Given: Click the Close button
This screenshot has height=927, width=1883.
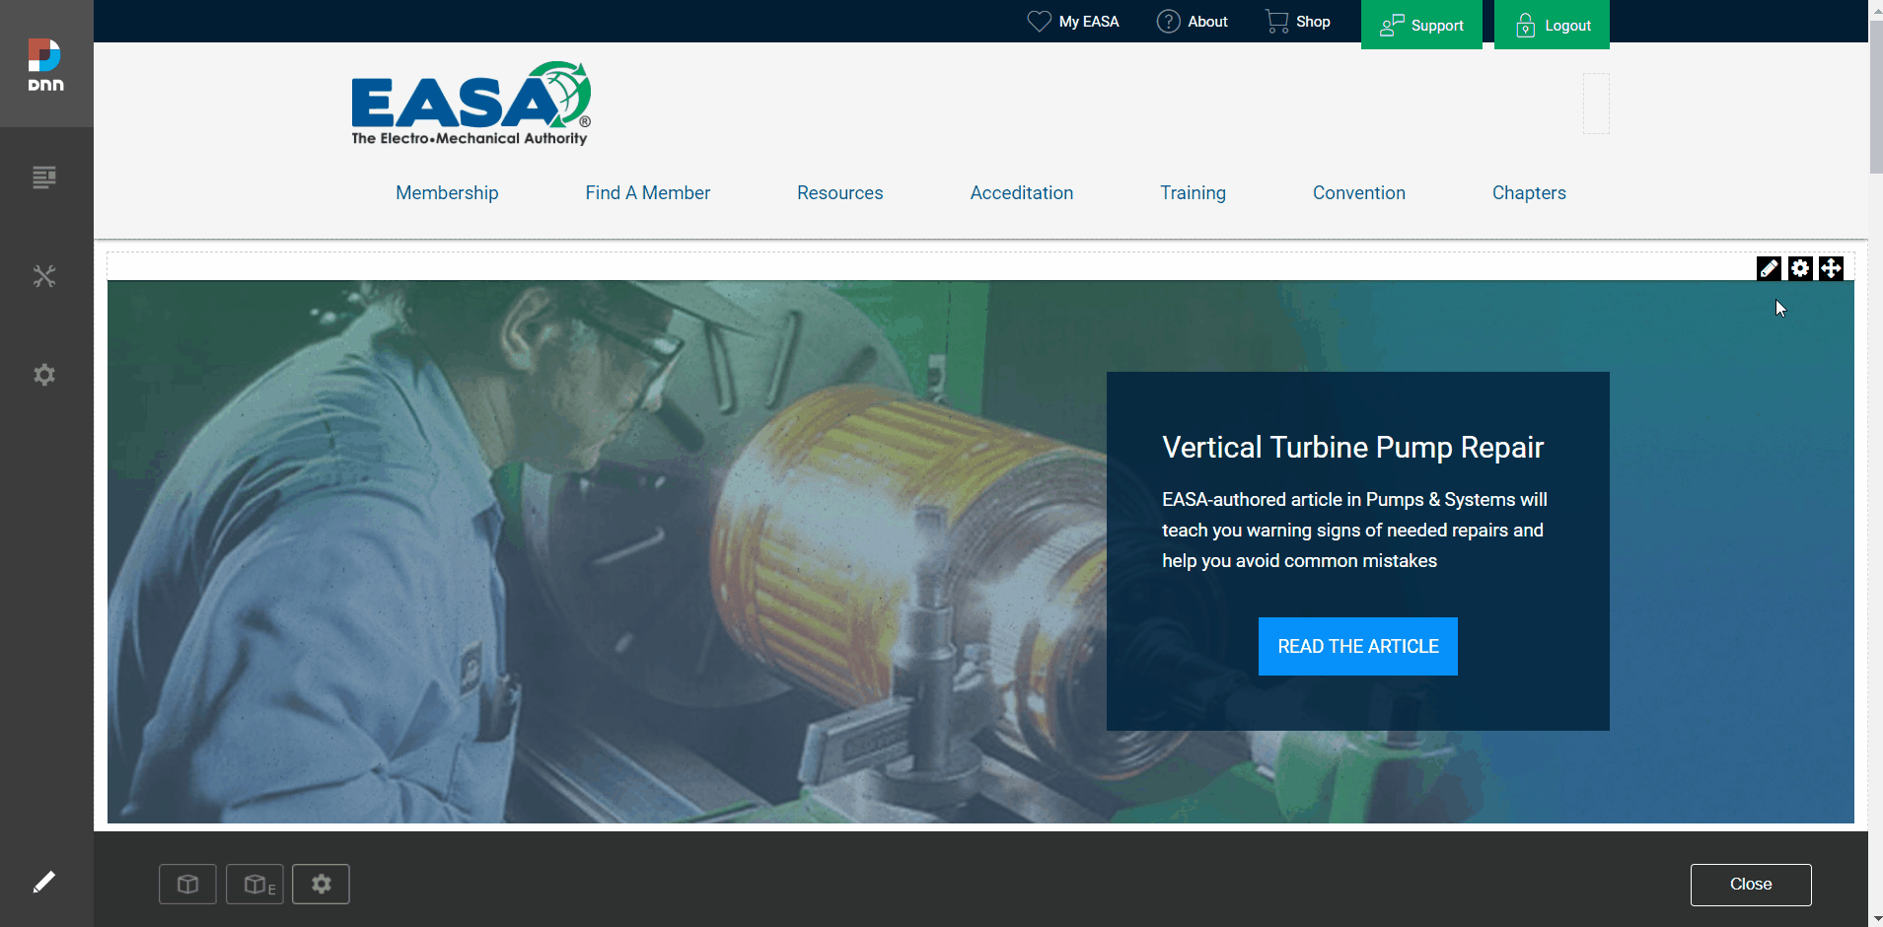Looking at the screenshot, I should coord(1751,885).
